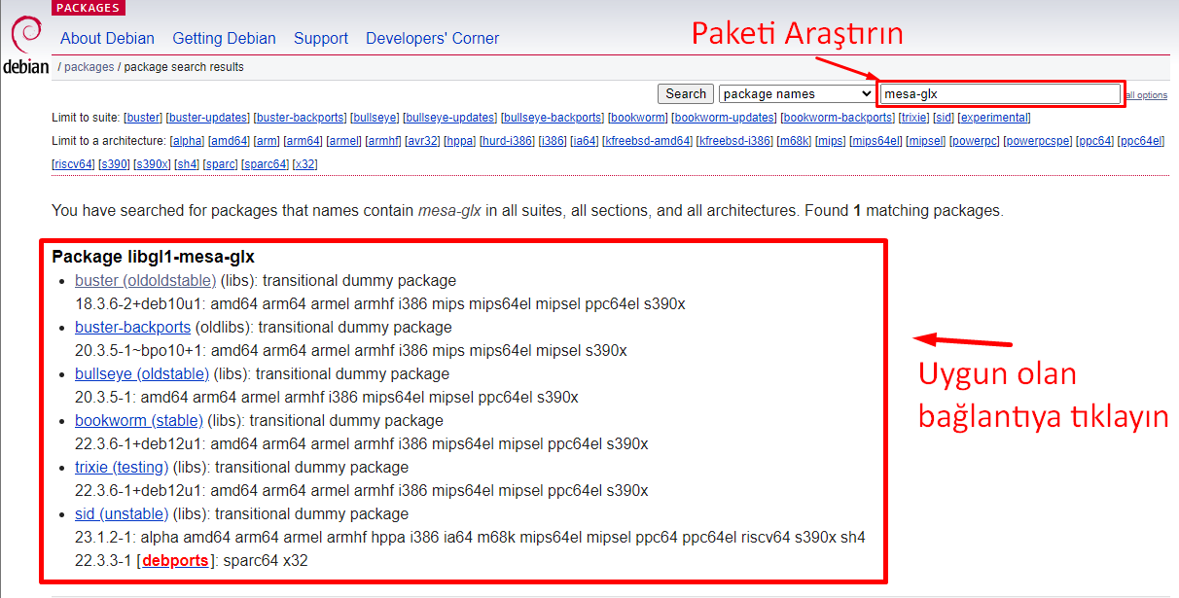Open the trixie (testing) package link
1179x598 pixels.
(122, 468)
